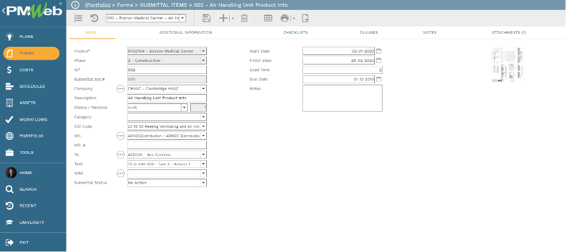Expand the Project dropdown
Viewport: 566px width, 252px height.
coord(204,51)
